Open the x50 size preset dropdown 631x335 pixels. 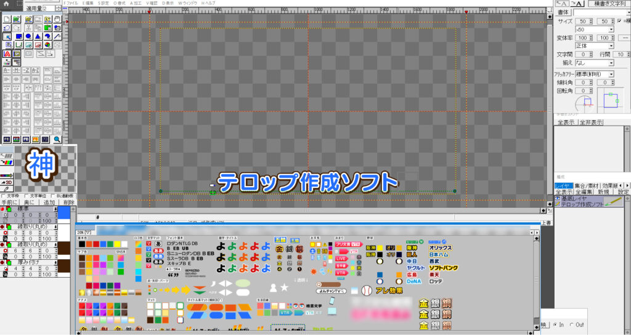point(611,30)
